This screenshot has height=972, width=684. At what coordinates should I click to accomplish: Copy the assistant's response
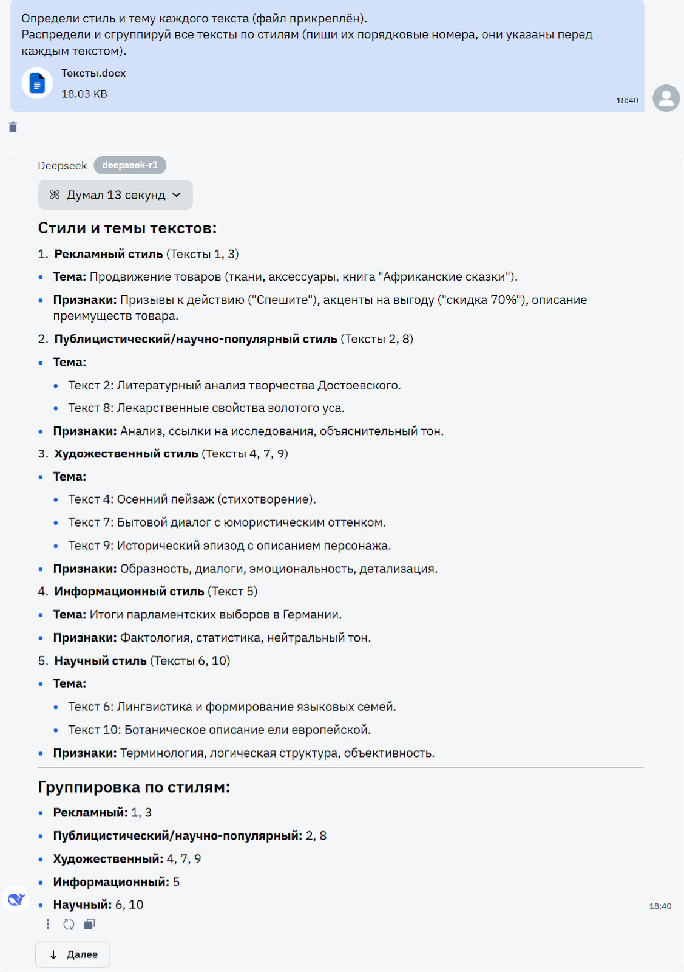coord(90,924)
